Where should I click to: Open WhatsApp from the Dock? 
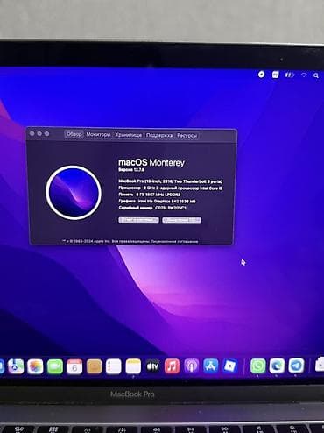258,366
